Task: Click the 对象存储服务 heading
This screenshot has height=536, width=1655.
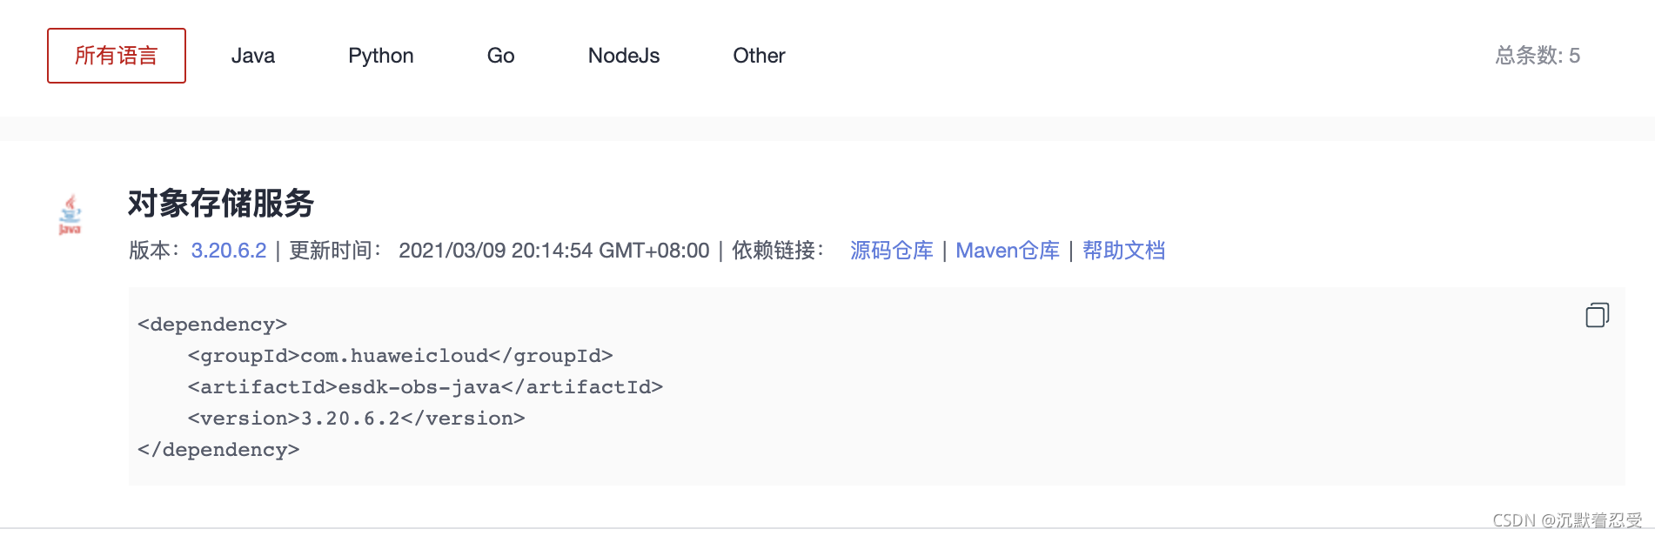Action: click(x=221, y=204)
